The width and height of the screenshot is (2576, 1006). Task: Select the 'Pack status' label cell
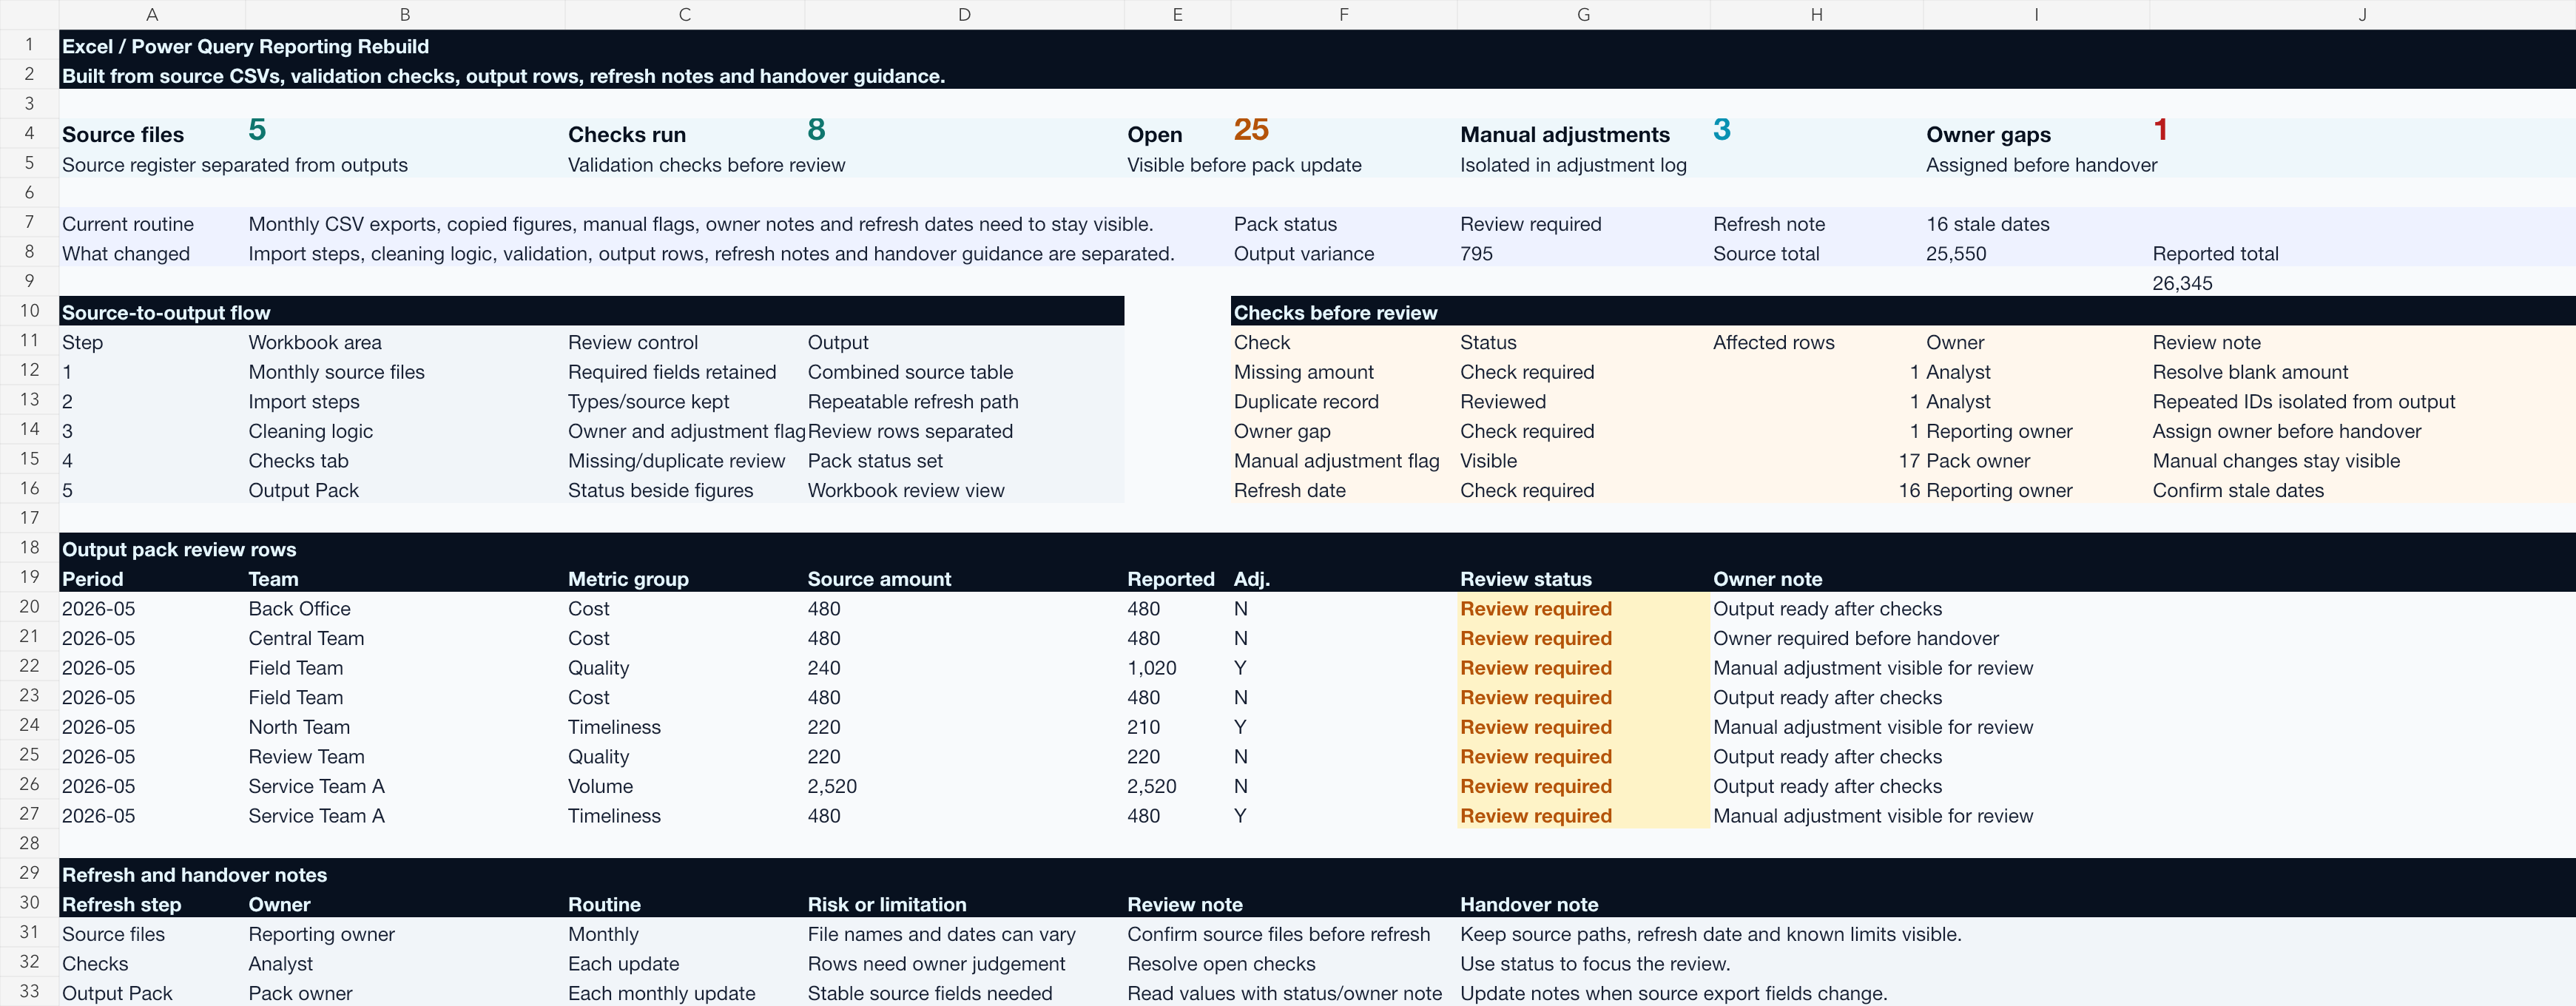pyautogui.click(x=1285, y=224)
